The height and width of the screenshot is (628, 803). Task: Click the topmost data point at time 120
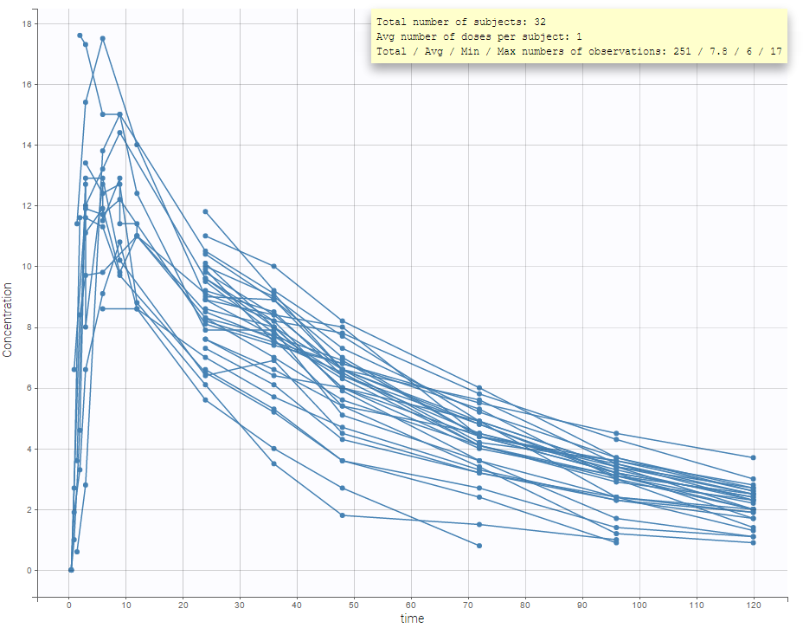[x=754, y=457]
